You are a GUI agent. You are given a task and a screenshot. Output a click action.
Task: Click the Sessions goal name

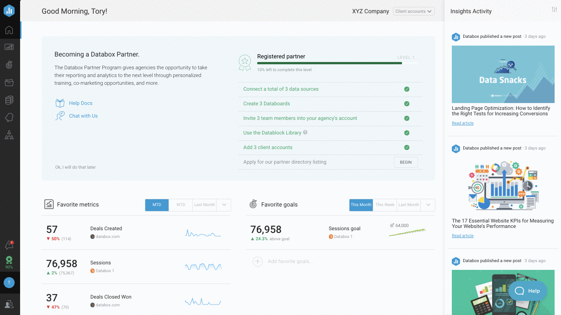(x=344, y=228)
